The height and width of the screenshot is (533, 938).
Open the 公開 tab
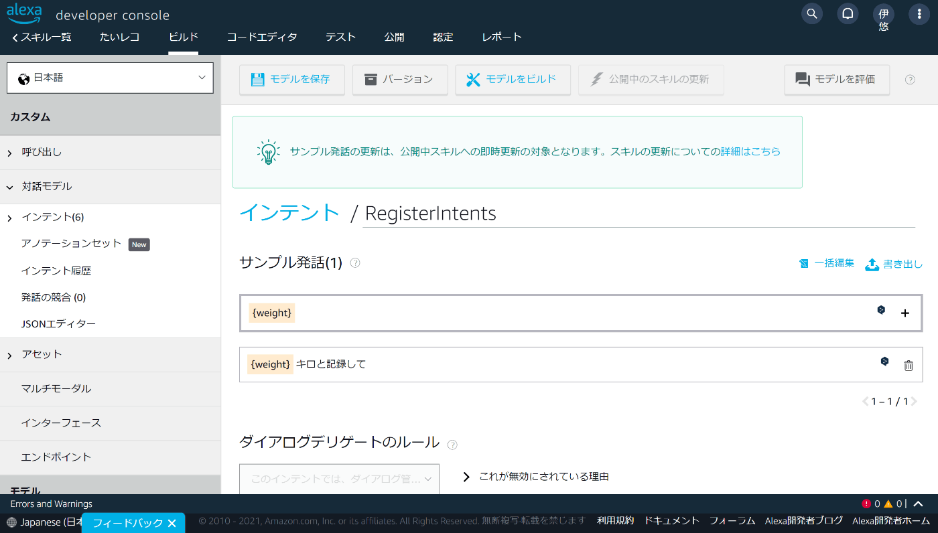coord(395,37)
